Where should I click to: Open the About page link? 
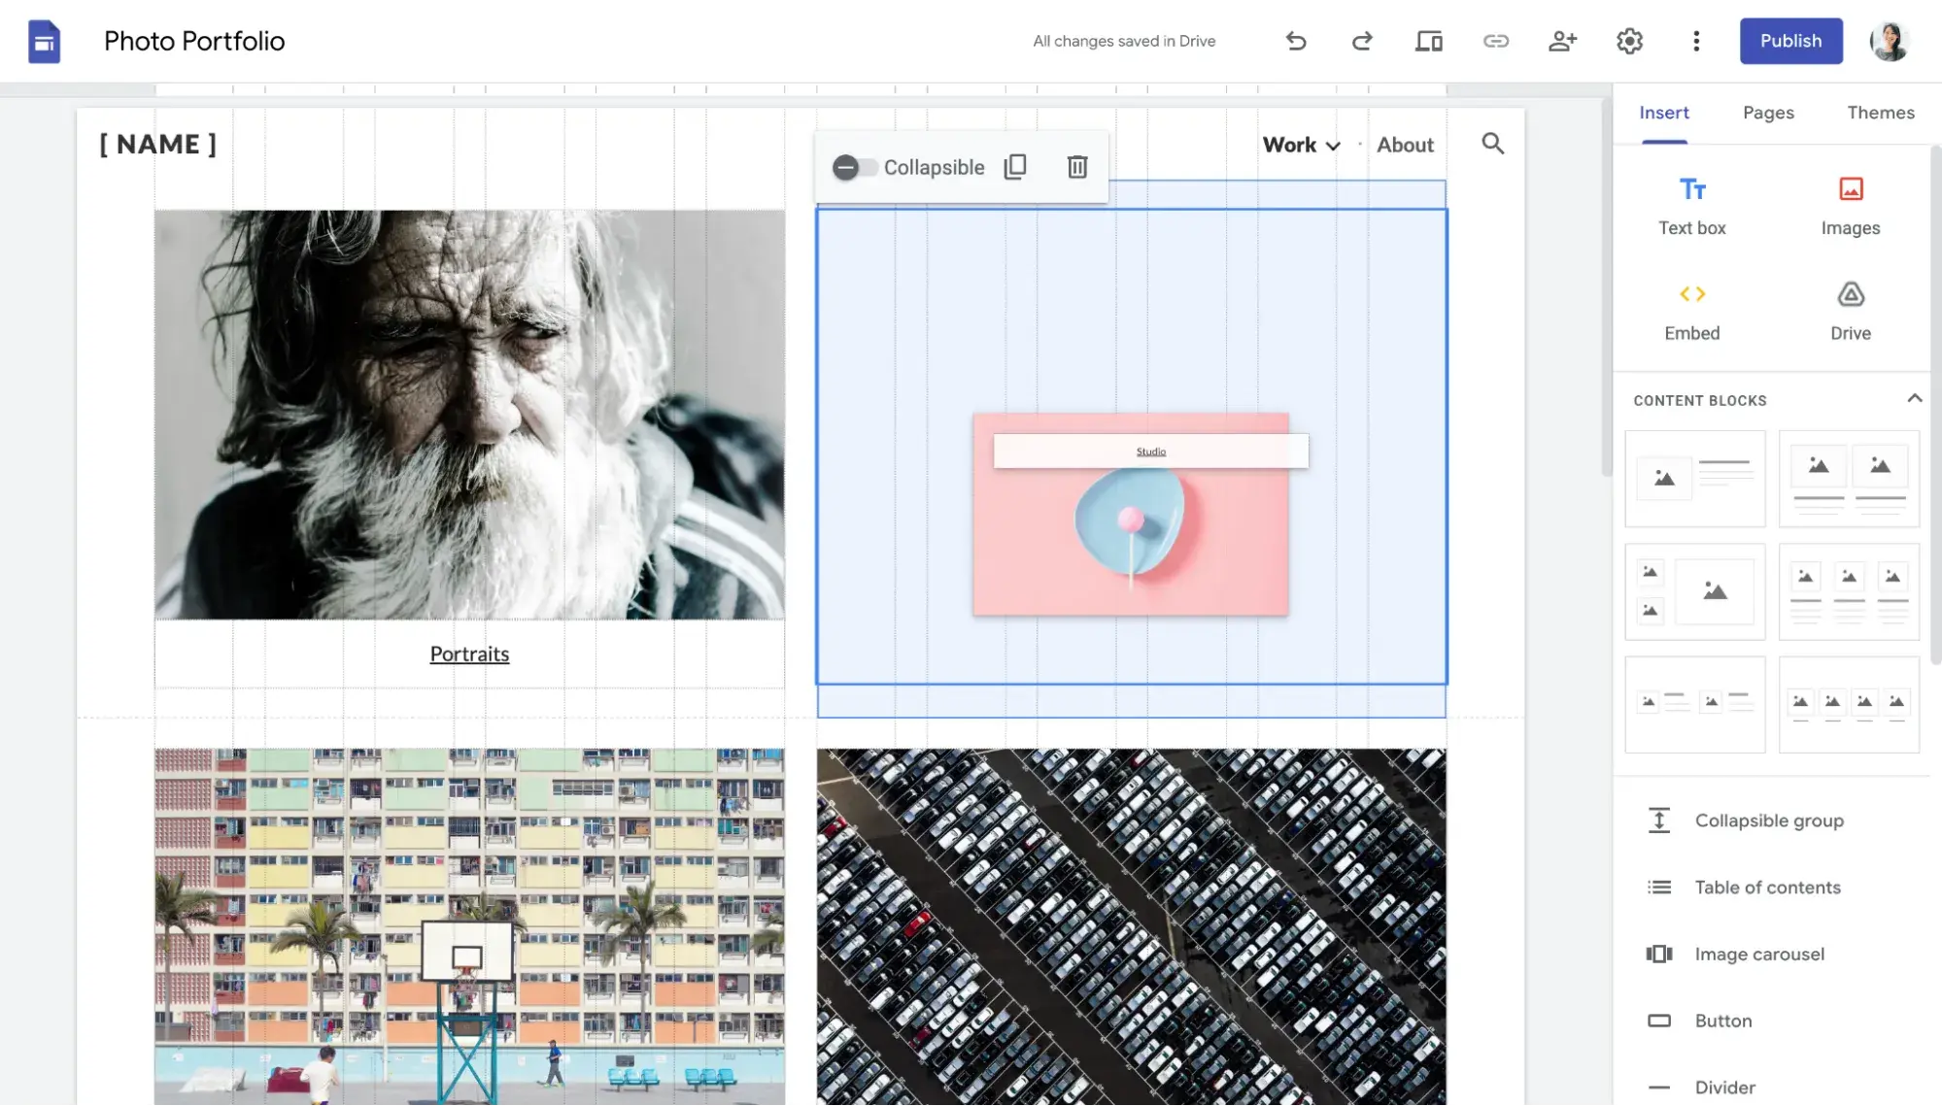point(1405,144)
